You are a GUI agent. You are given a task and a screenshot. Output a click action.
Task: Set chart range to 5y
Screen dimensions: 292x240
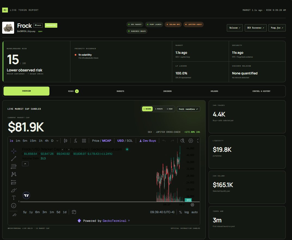click(25, 212)
